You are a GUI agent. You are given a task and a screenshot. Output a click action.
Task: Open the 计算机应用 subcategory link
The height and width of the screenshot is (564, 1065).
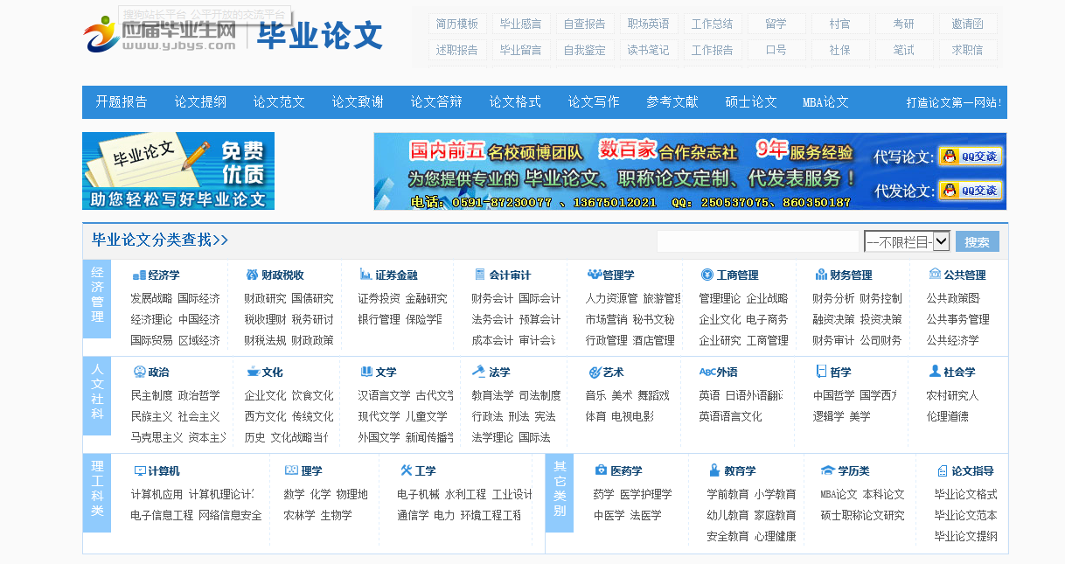pos(157,494)
